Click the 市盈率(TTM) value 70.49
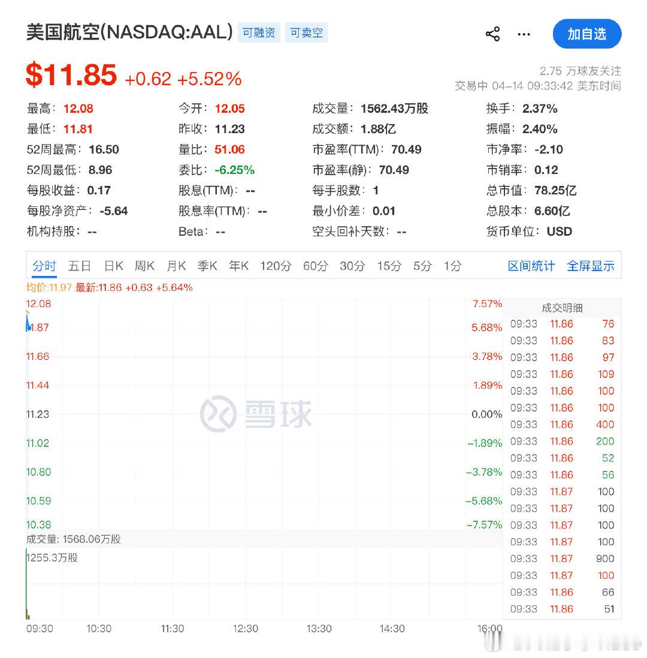This screenshot has width=647, height=658. point(406,150)
